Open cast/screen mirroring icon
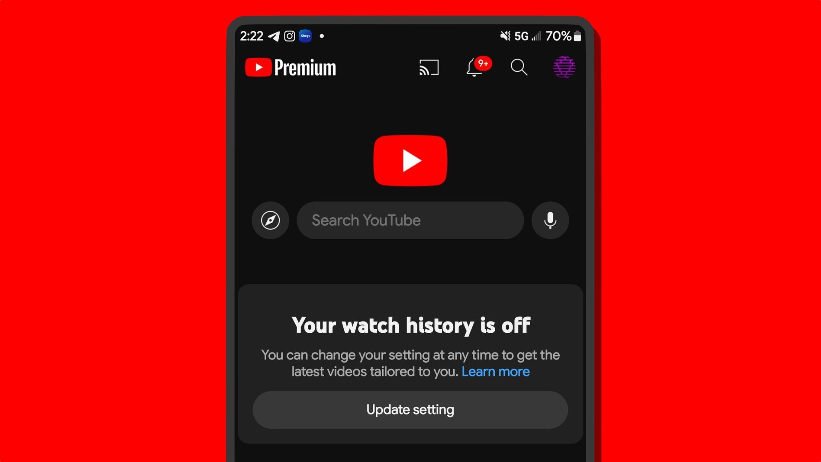The image size is (821, 462). click(x=431, y=67)
